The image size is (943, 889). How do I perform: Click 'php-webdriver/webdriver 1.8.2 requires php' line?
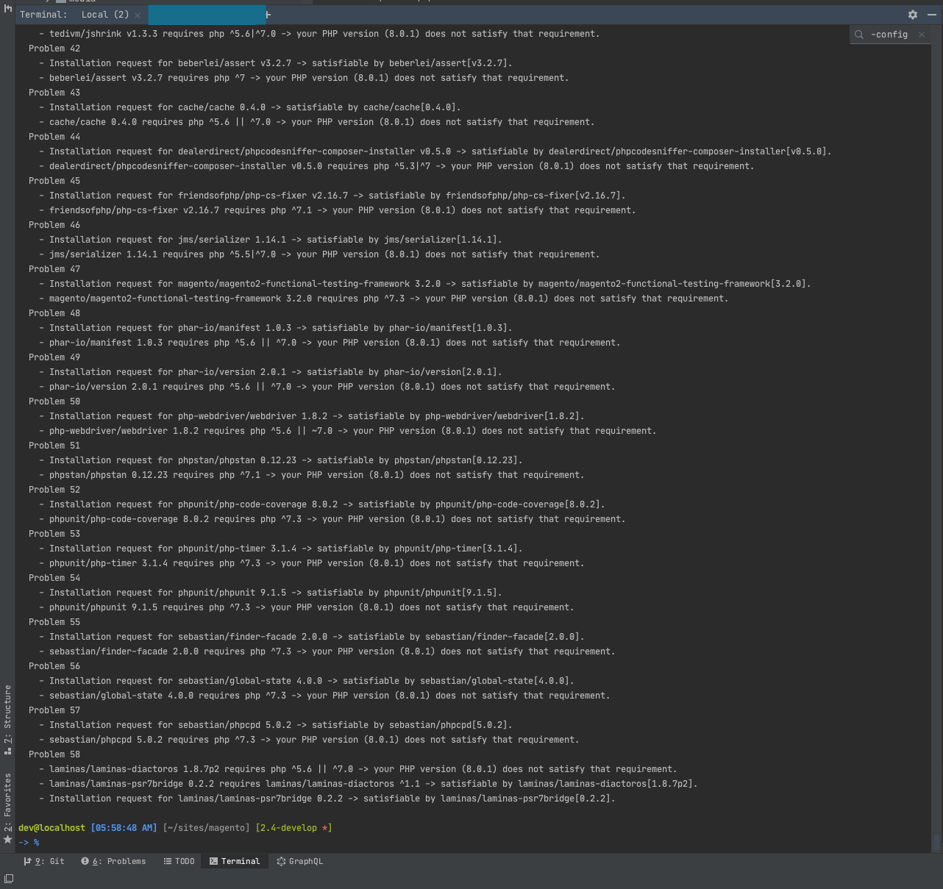(348, 431)
